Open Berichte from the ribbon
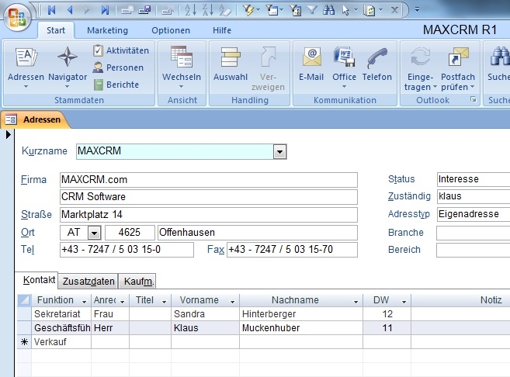The image size is (510, 377). coord(116,85)
